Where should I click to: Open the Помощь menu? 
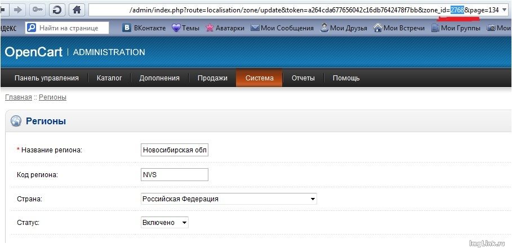click(346, 78)
